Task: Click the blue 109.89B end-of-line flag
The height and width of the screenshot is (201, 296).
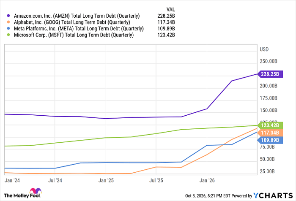Action: pyautogui.click(x=270, y=140)
